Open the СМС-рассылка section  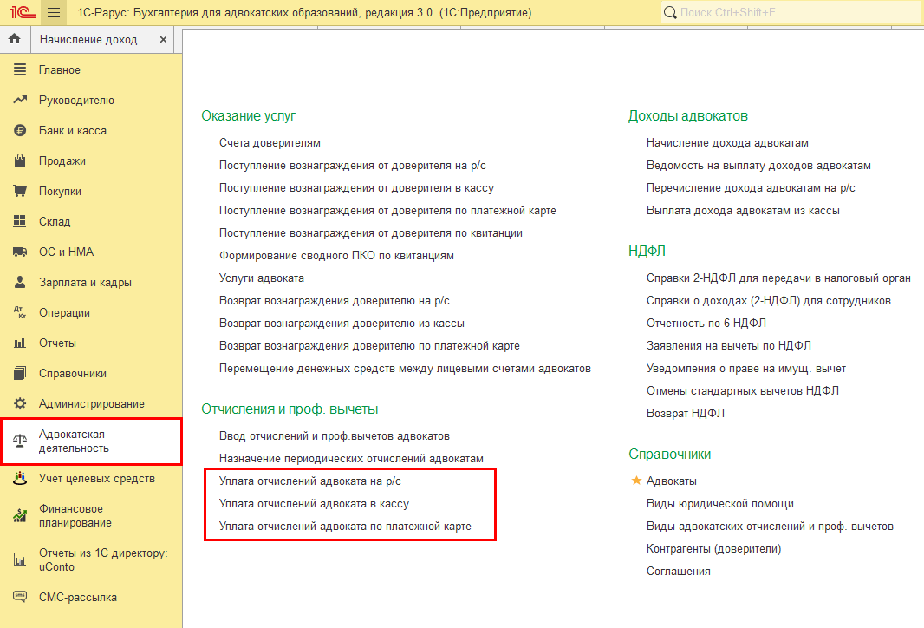pyautogui.click(x=77, y=598)
